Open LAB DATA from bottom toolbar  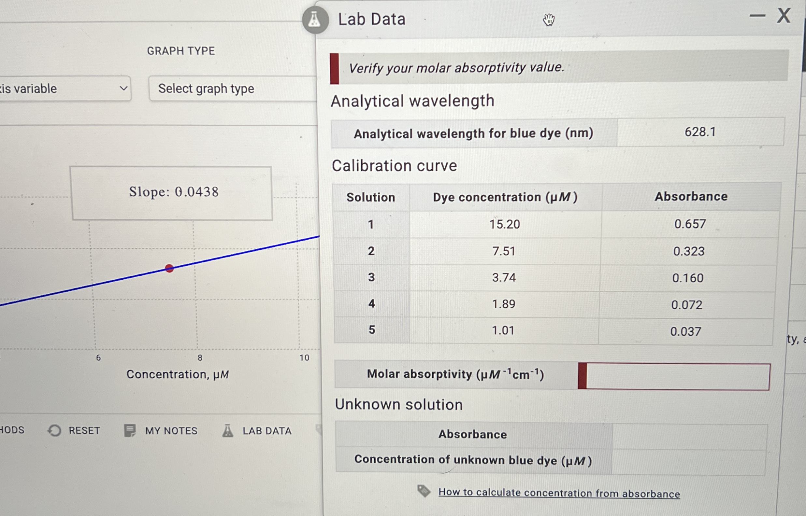267,431
